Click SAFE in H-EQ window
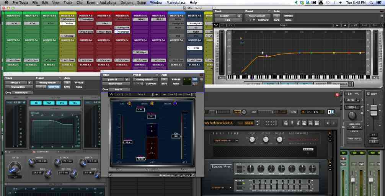This screenshot has width=385, height=196. [x=277, y=20]
